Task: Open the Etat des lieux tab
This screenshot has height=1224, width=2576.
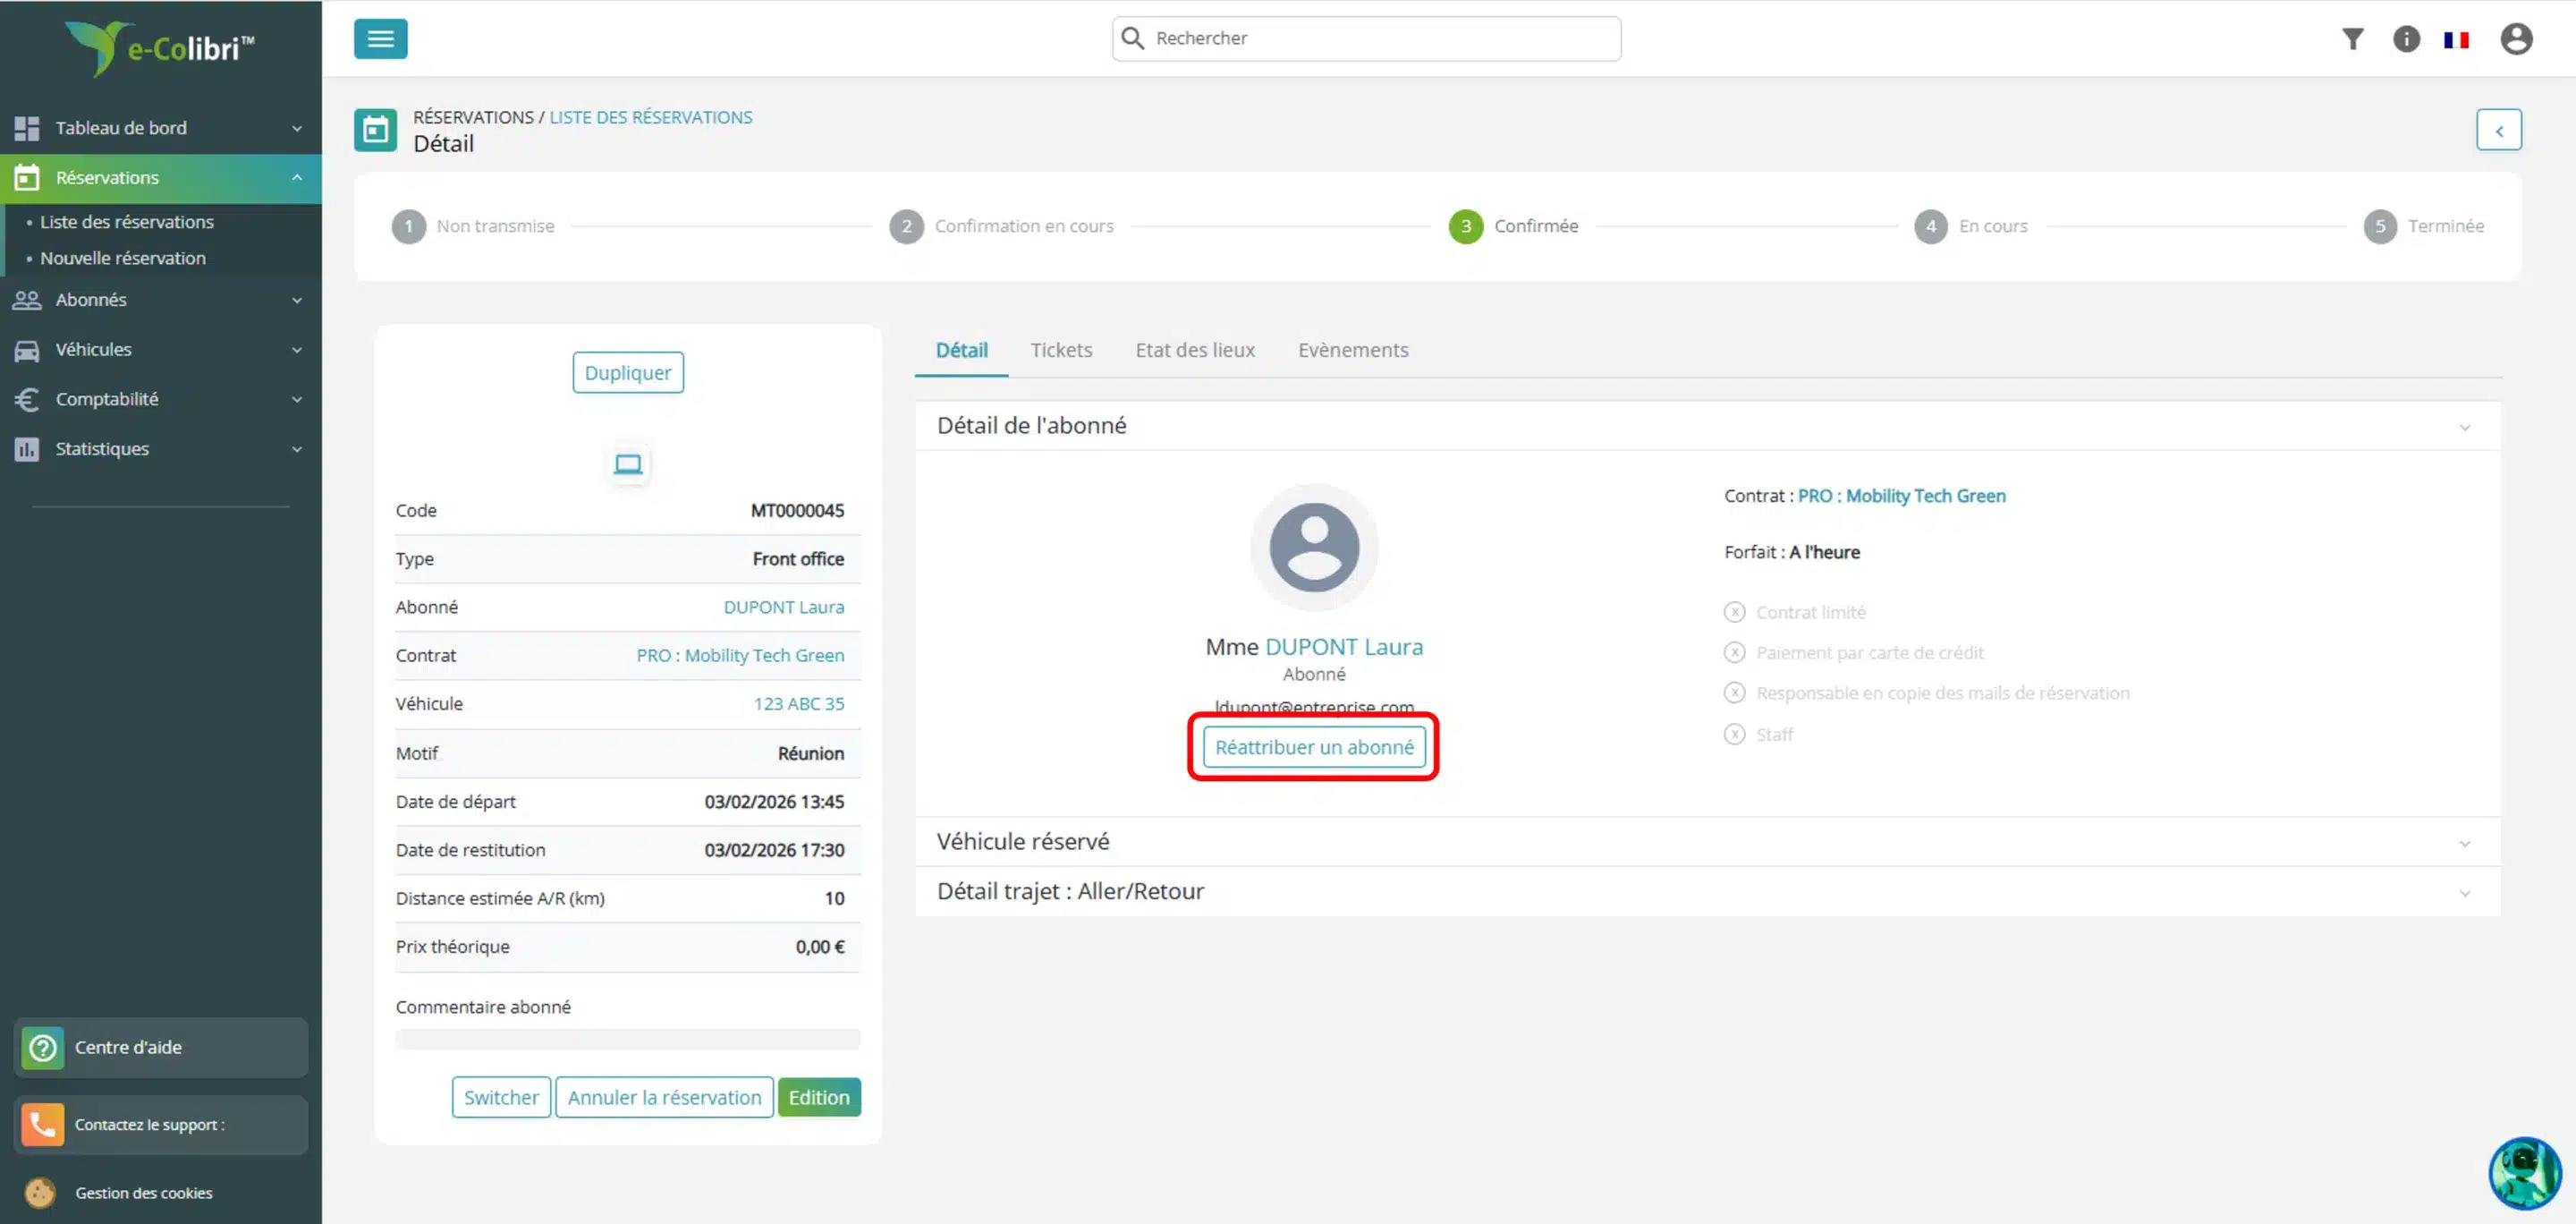Action: pyautogui.click(x=1194, y=350)
